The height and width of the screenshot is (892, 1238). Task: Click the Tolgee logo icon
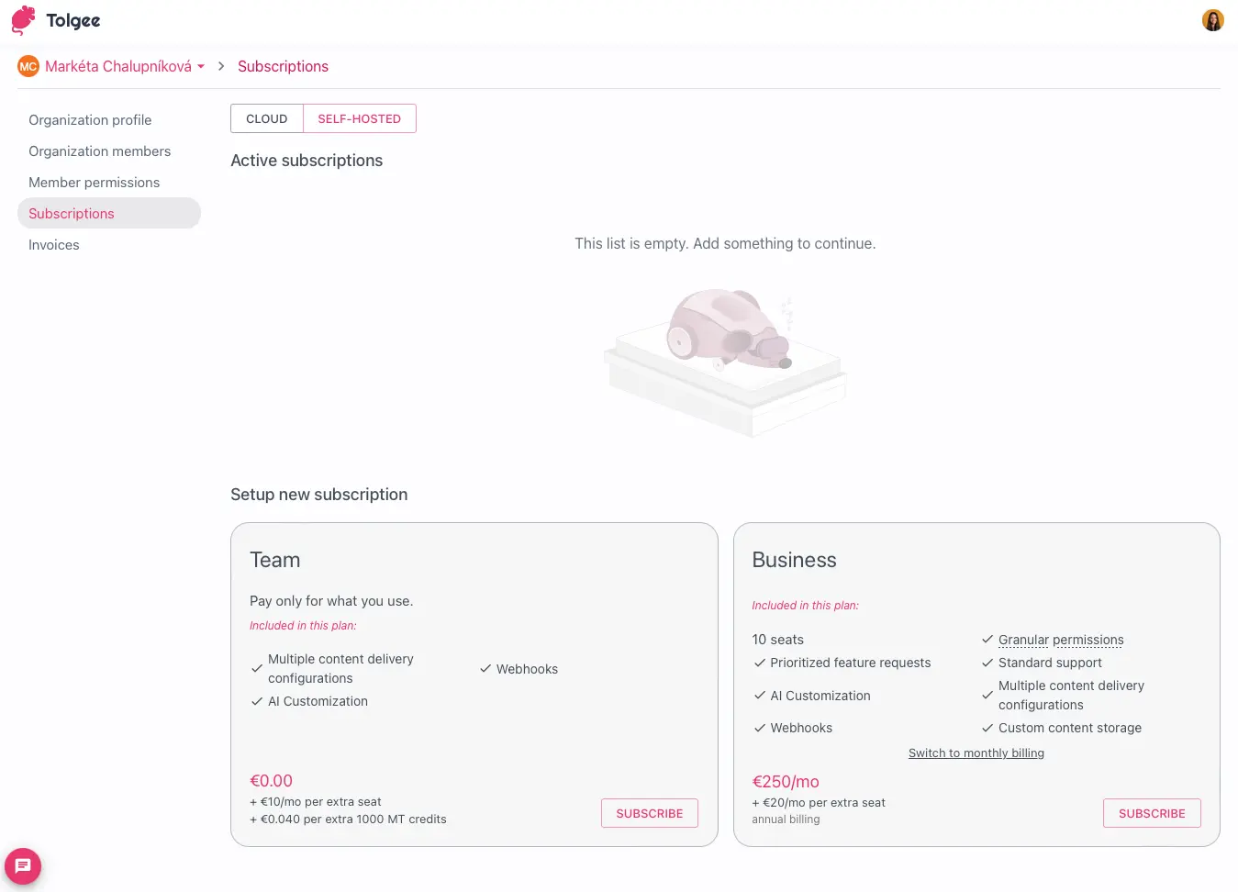(22, 19)
